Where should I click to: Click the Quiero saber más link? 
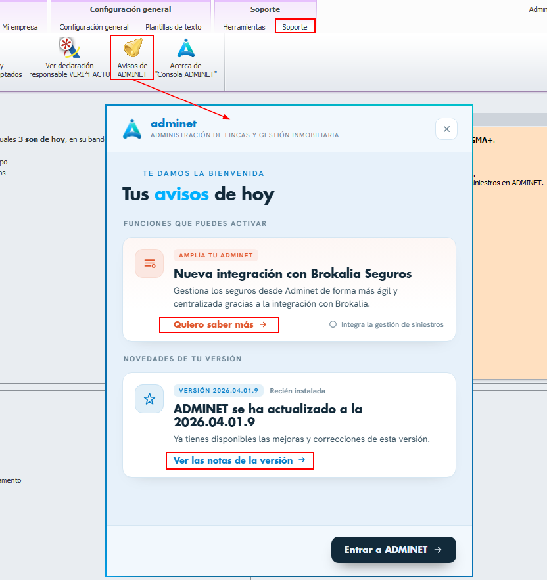[220, 324]
